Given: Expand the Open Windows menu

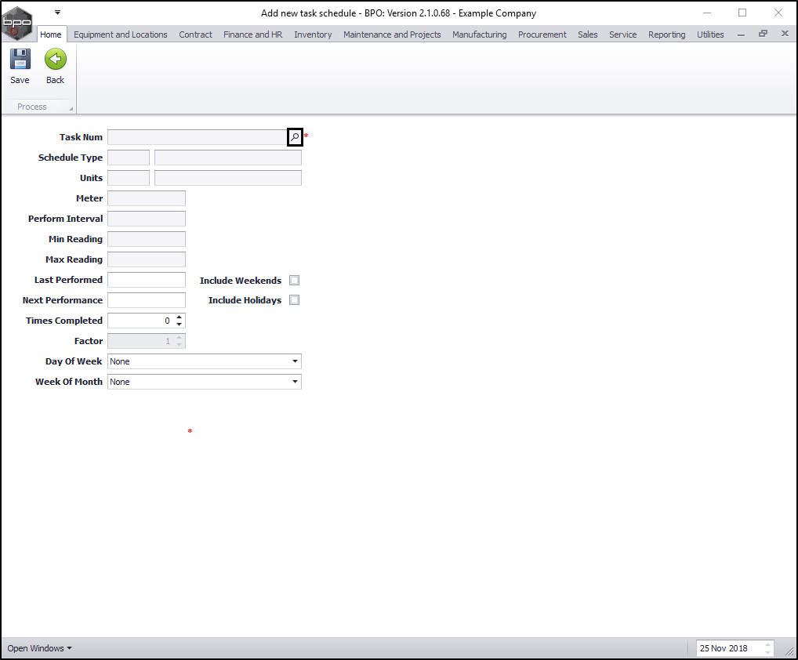Looking at the screenshot, I should 39,648.
